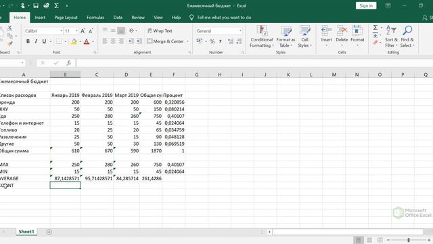
Task: Increase font size icon
Action: point(83,30)
